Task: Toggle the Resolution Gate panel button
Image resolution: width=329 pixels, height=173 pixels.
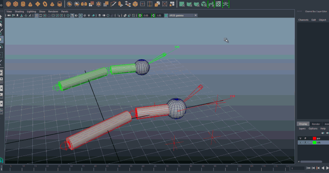Action: click(45, 15)
